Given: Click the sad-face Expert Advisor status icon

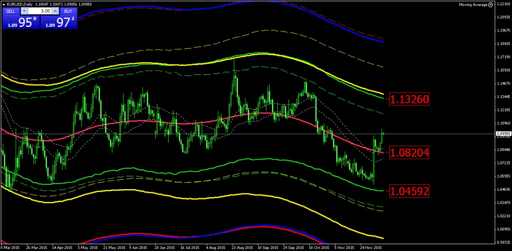Looking at the screenshot, I should [x=489, y=4].
